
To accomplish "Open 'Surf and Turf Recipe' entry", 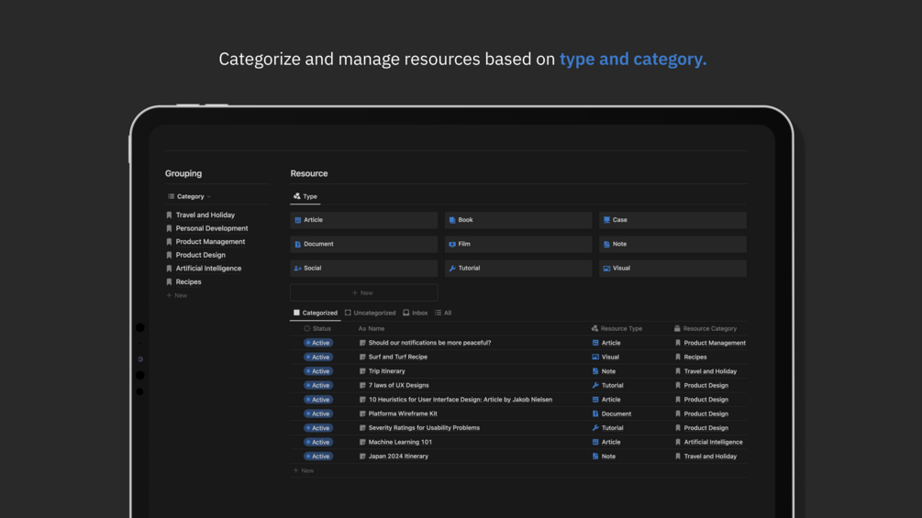I will click(397, 357).
